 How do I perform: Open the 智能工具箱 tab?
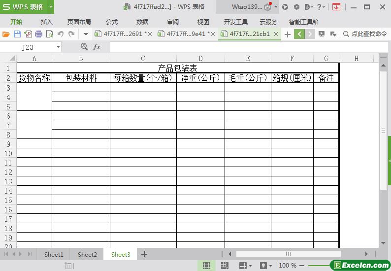pyautogui.click(x=303, y=22)
